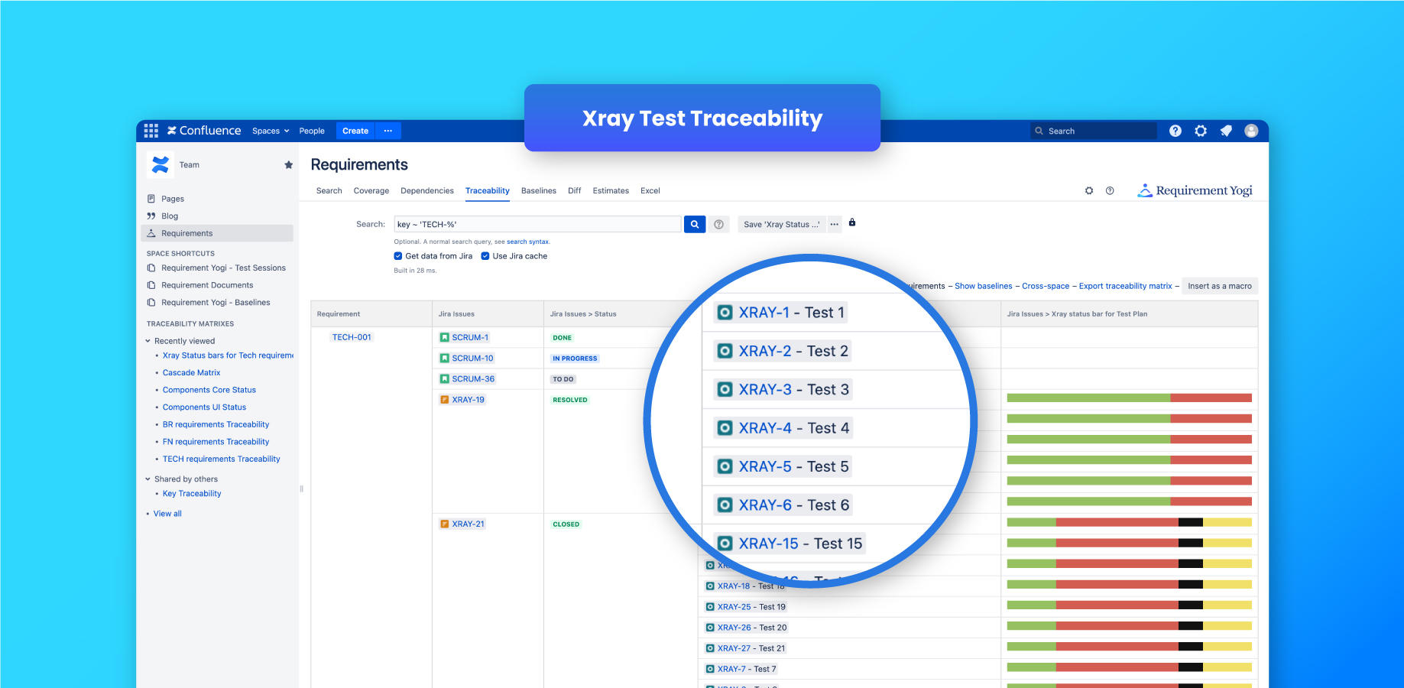Click Save 'Xray Status ...' button

[x=781, y=224]
